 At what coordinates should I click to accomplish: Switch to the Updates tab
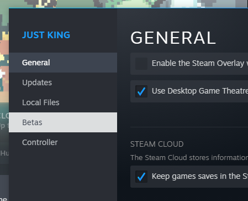point(63,83)
